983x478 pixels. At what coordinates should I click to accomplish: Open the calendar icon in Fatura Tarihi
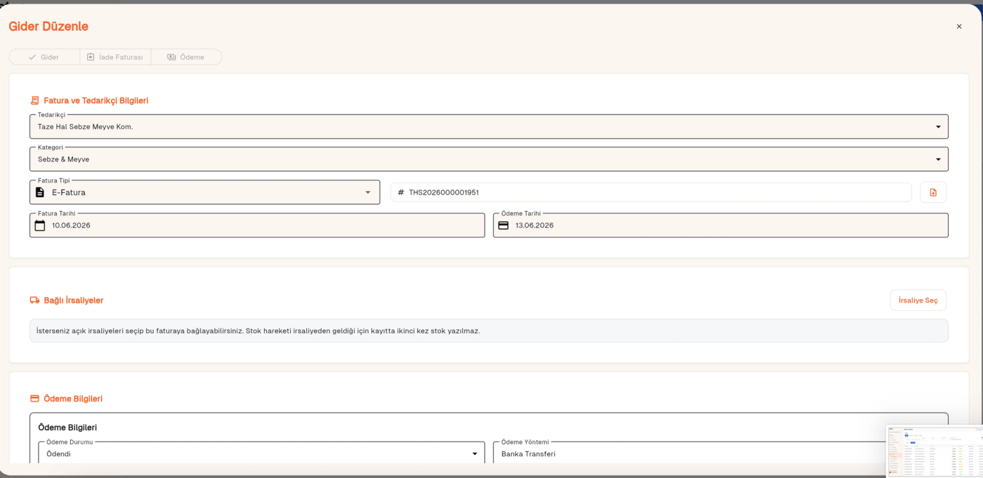click(40, 225)
